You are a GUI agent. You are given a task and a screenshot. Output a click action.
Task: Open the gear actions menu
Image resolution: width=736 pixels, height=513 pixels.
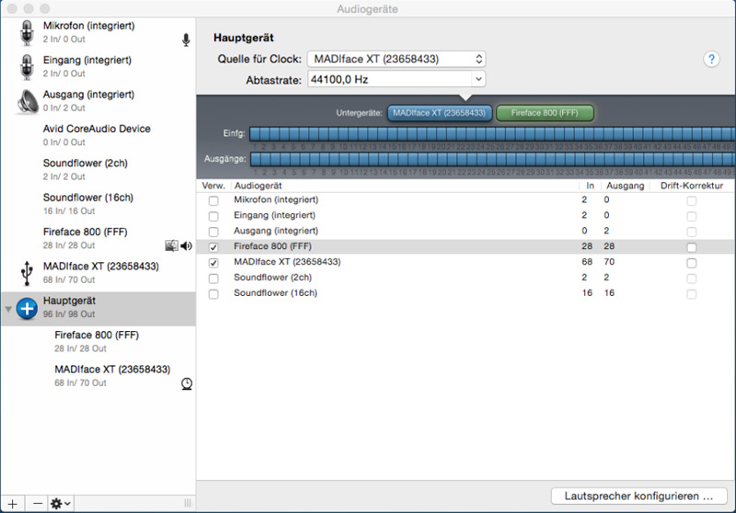pos(61,503)
